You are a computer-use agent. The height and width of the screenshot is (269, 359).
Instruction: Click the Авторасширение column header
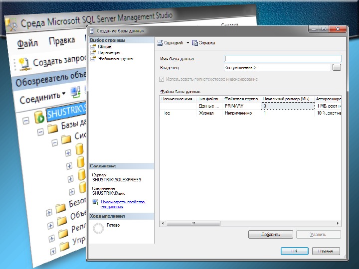click(328, 99)
